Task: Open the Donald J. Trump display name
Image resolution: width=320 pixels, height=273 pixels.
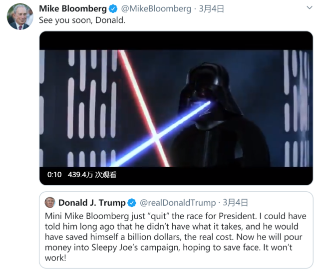Action: pyautogui.click(x=92, y=203)
